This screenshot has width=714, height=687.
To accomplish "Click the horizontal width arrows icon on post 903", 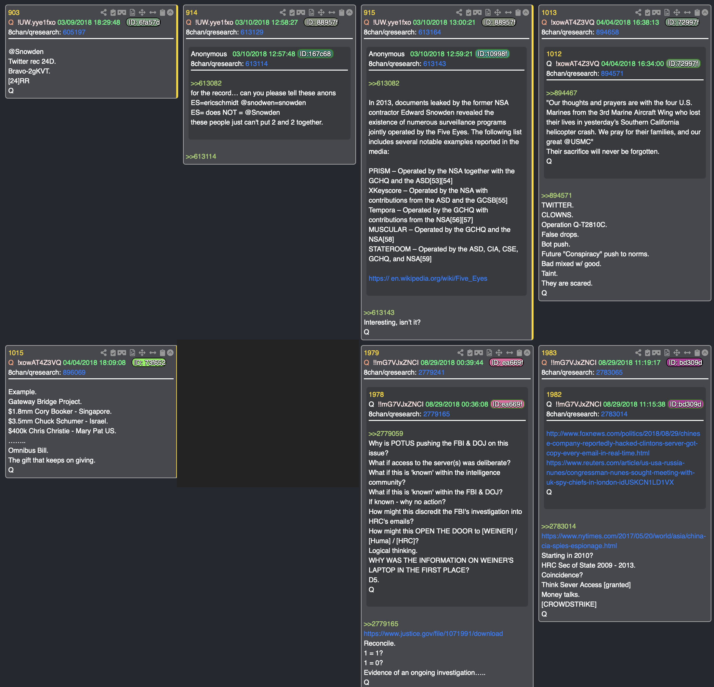I will pos(152,13).
